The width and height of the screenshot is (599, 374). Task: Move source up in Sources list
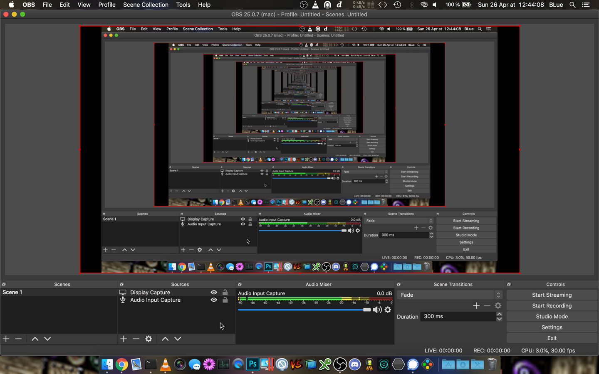pyautogui.click(x=165, y=339)
